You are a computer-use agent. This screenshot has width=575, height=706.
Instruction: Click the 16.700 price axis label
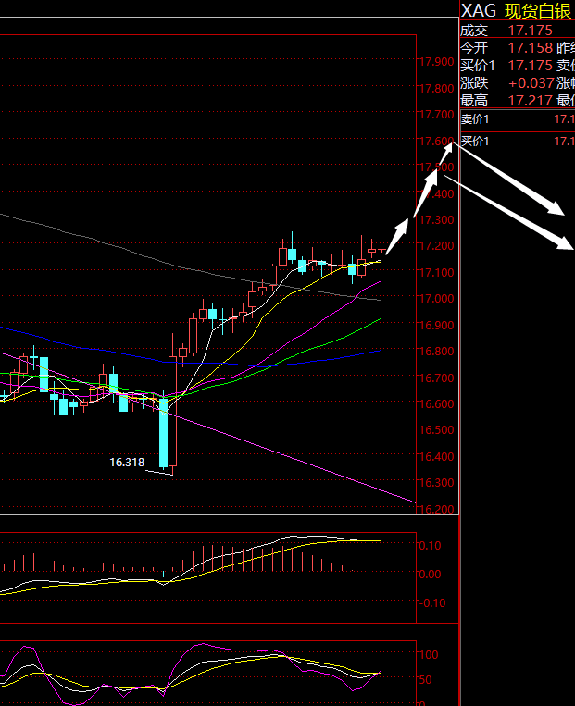pyautogui.click(x=436, y=378)
